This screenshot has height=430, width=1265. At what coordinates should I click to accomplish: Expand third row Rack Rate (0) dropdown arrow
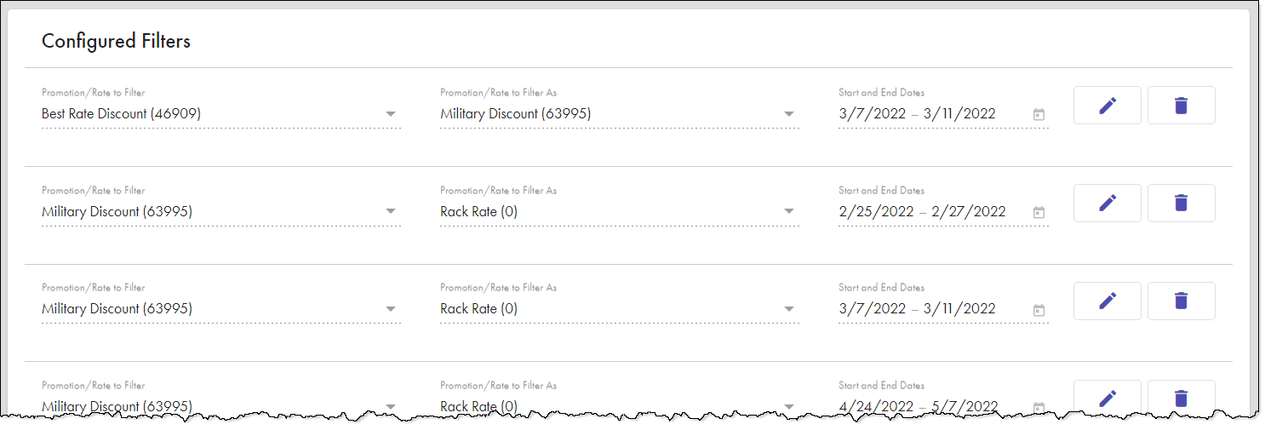click(x=789, y=309)
